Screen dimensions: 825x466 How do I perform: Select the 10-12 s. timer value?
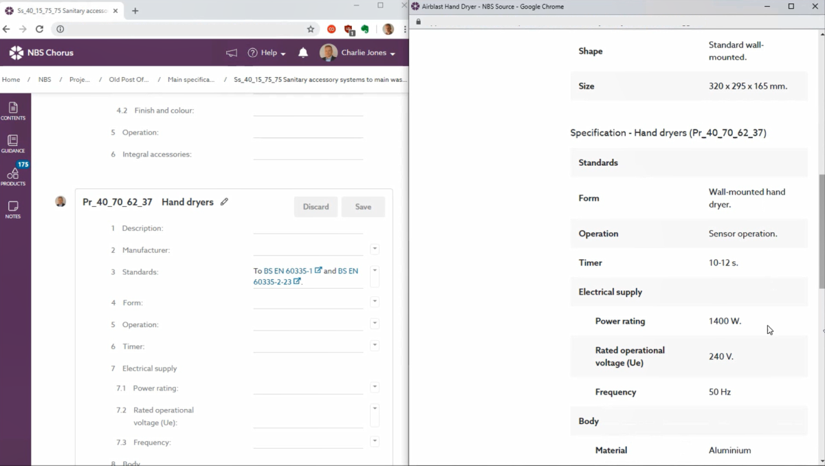(723, 263)
